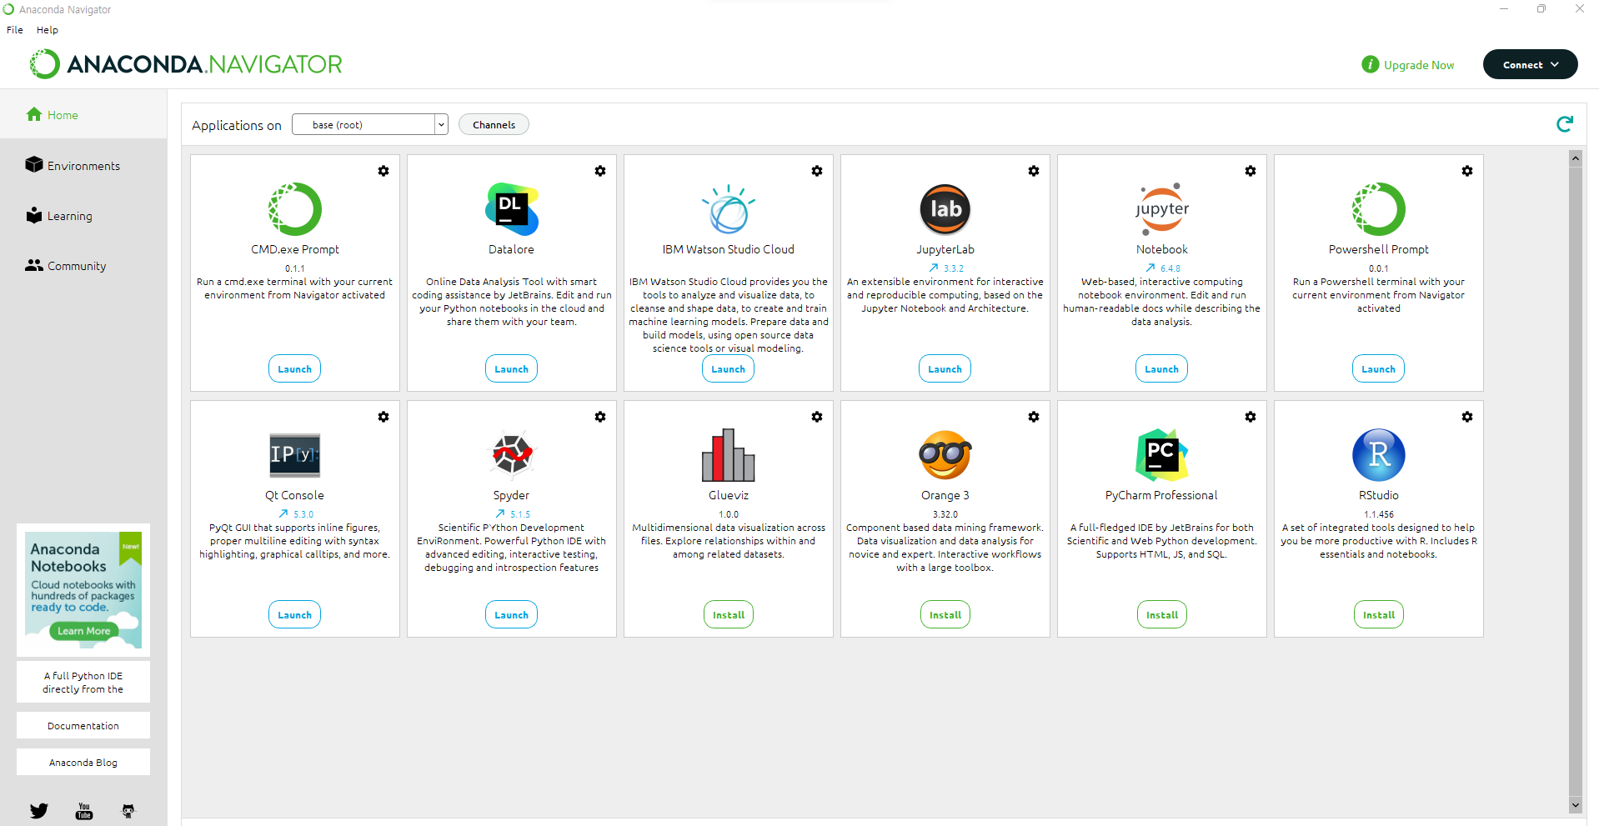Click the Channels button
This screenshot has height=826, width=1599.
[494, 125]
